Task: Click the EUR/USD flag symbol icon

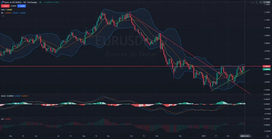Action: (2, 2)
